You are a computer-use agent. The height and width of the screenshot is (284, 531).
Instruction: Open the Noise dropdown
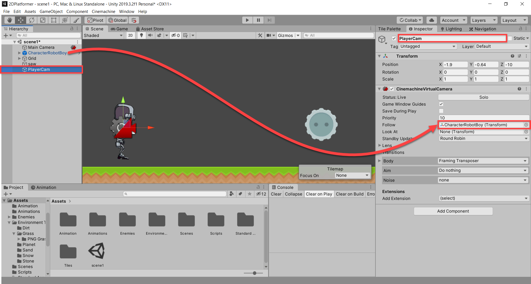pos(483,180)
